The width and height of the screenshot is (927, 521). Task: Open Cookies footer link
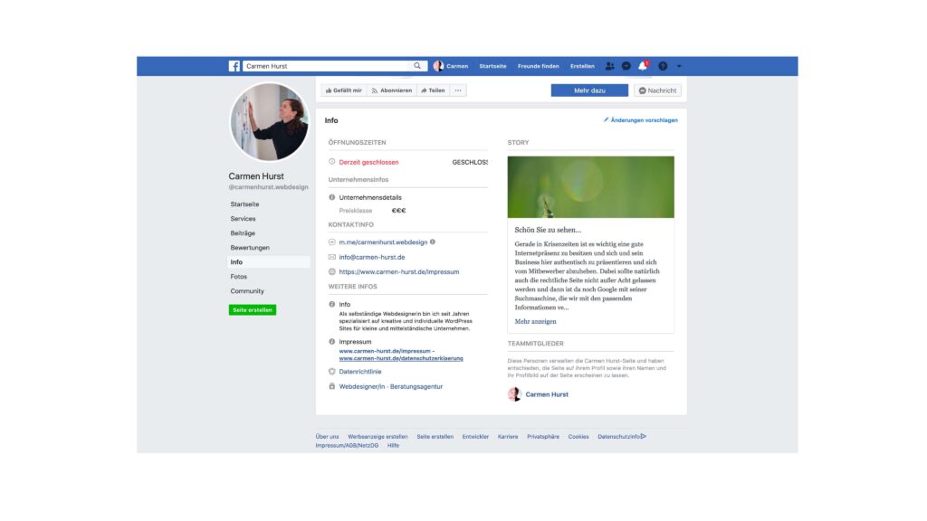(x=578, y=437)
